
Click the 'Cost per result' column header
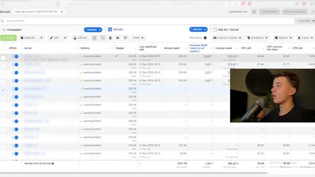pyautogui.click(x=223, y=48)
